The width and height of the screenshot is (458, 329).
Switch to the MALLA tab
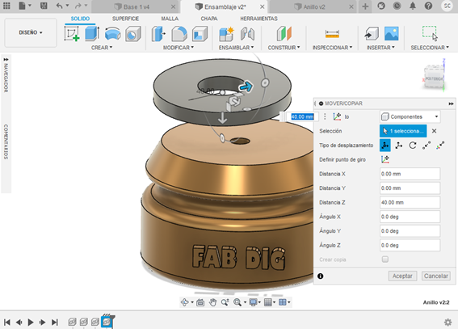click(170, 19)
